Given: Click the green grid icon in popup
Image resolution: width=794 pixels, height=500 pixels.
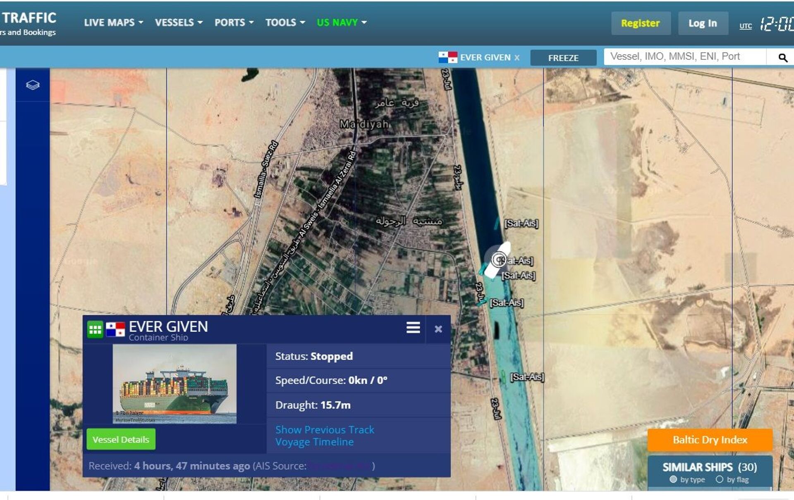Looking at the screenshot, I should 95,329.
